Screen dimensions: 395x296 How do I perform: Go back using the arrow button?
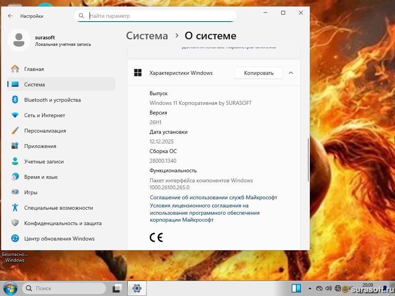click(x=10, y=16)
